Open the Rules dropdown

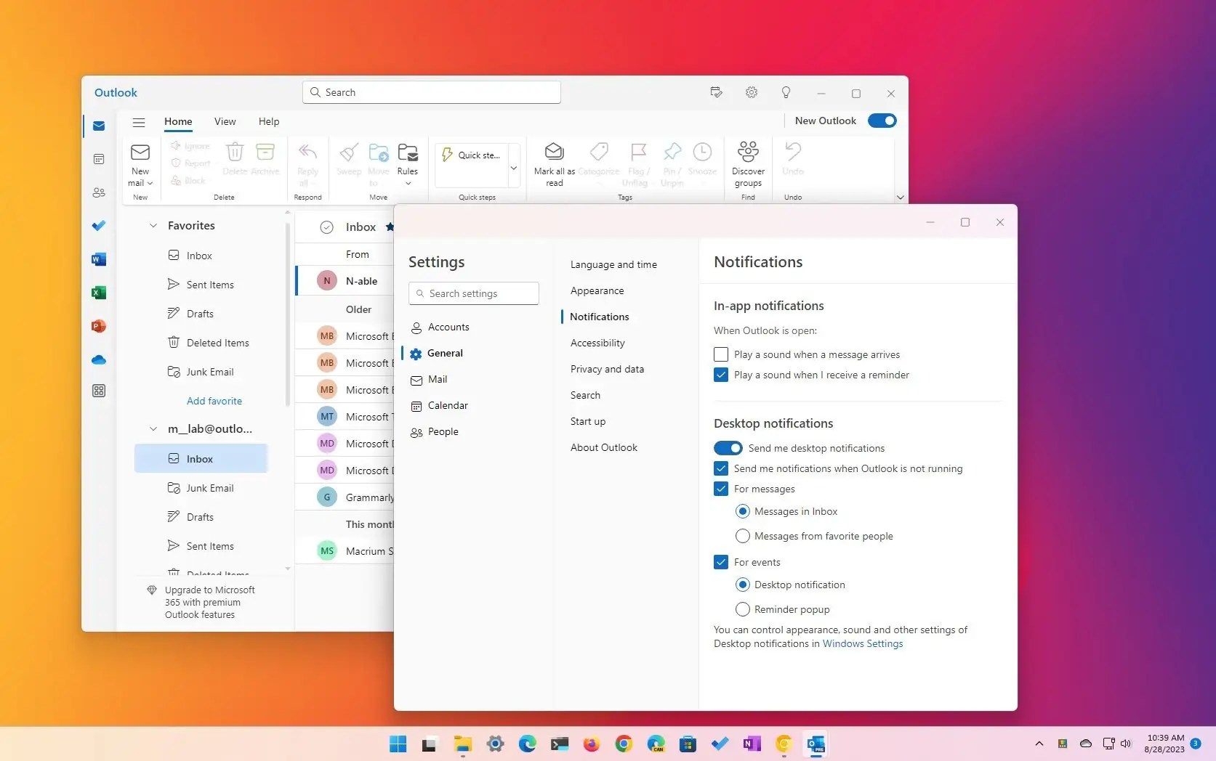(408, 183)
